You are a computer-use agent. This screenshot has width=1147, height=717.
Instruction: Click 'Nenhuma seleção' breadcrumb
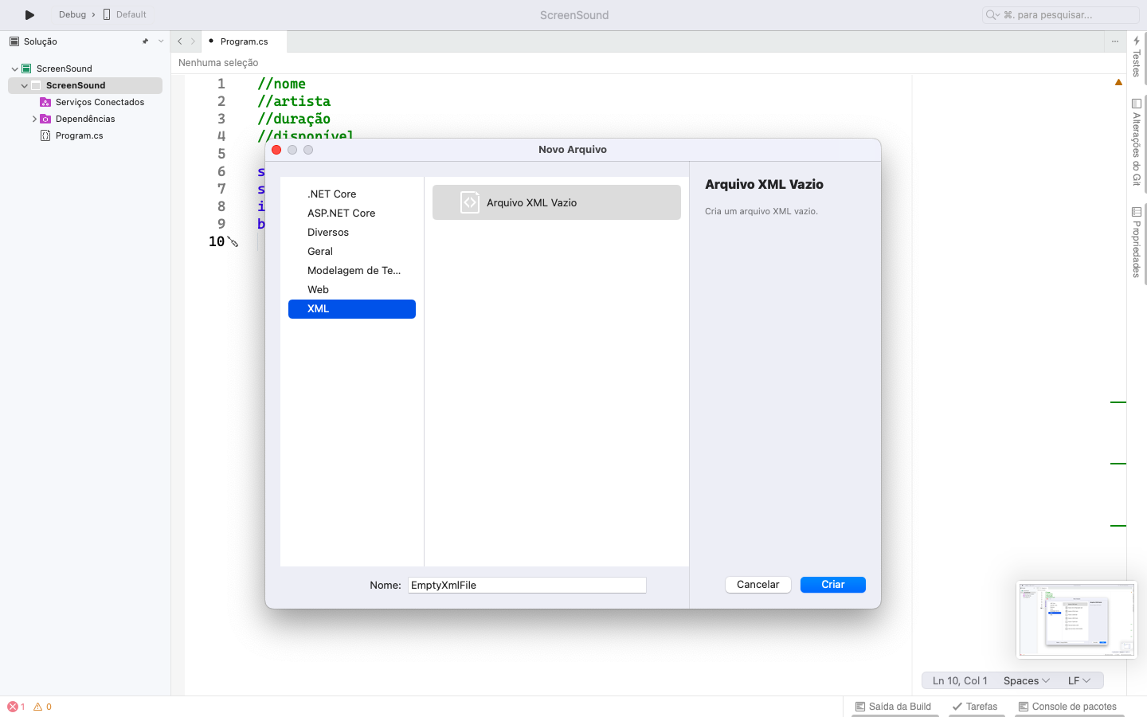point(218,63)
